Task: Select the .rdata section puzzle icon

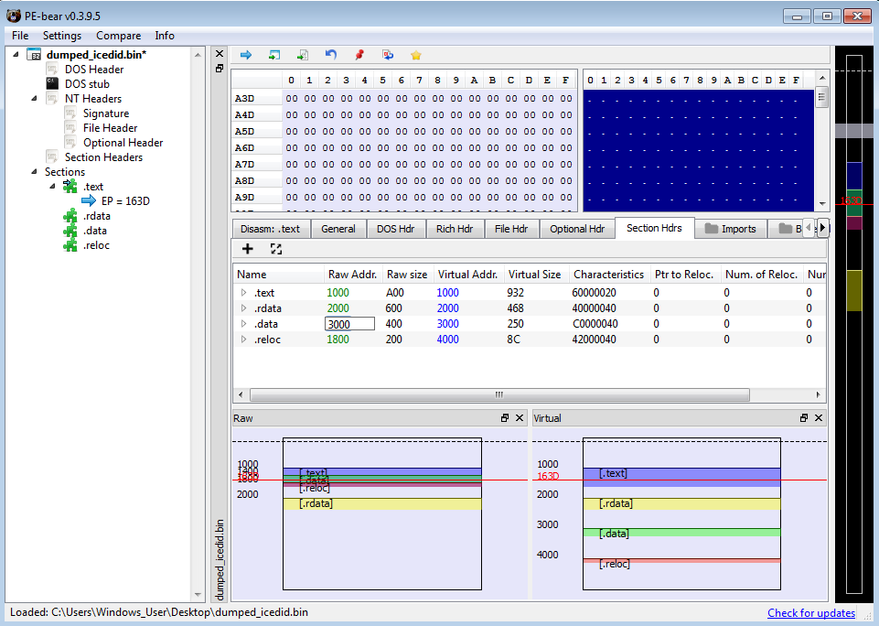Action: (x=70, y=216)
